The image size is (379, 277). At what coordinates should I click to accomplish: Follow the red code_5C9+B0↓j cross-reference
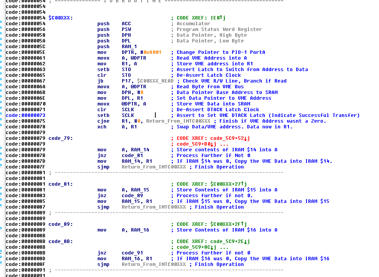[197, 144]
